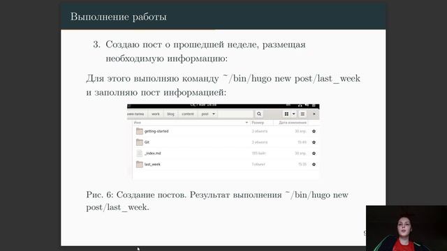Close the file manager window with X
Screen dimensions: 447x251
coord(314,114)
